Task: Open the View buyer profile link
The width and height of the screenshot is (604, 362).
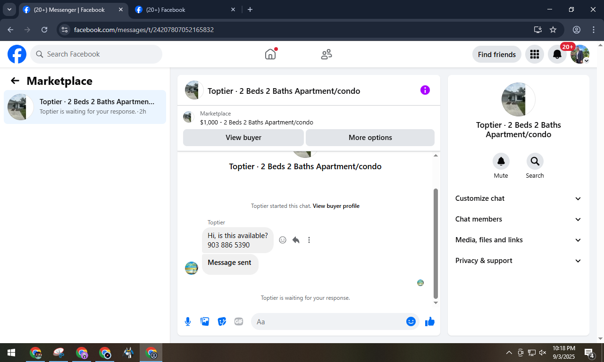Action: point(336,206)
